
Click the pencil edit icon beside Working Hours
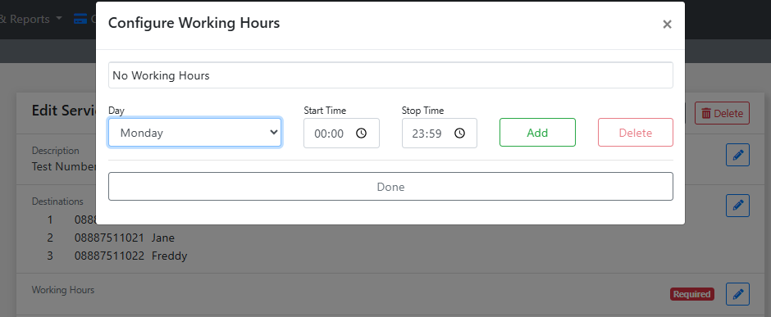(x=737, y=294)
